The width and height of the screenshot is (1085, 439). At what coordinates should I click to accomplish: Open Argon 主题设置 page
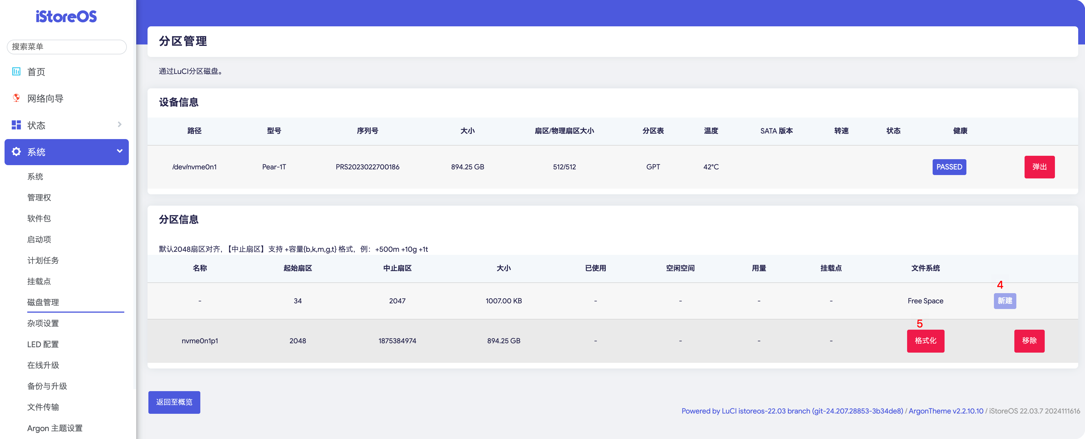point(55,429)
